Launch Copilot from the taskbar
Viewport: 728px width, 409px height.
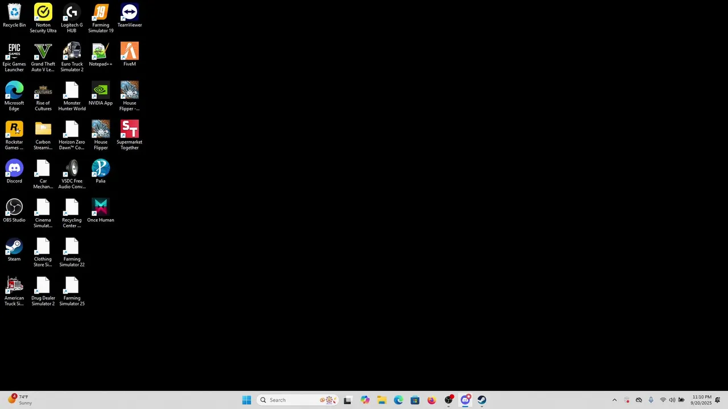(x=365, y=400)
